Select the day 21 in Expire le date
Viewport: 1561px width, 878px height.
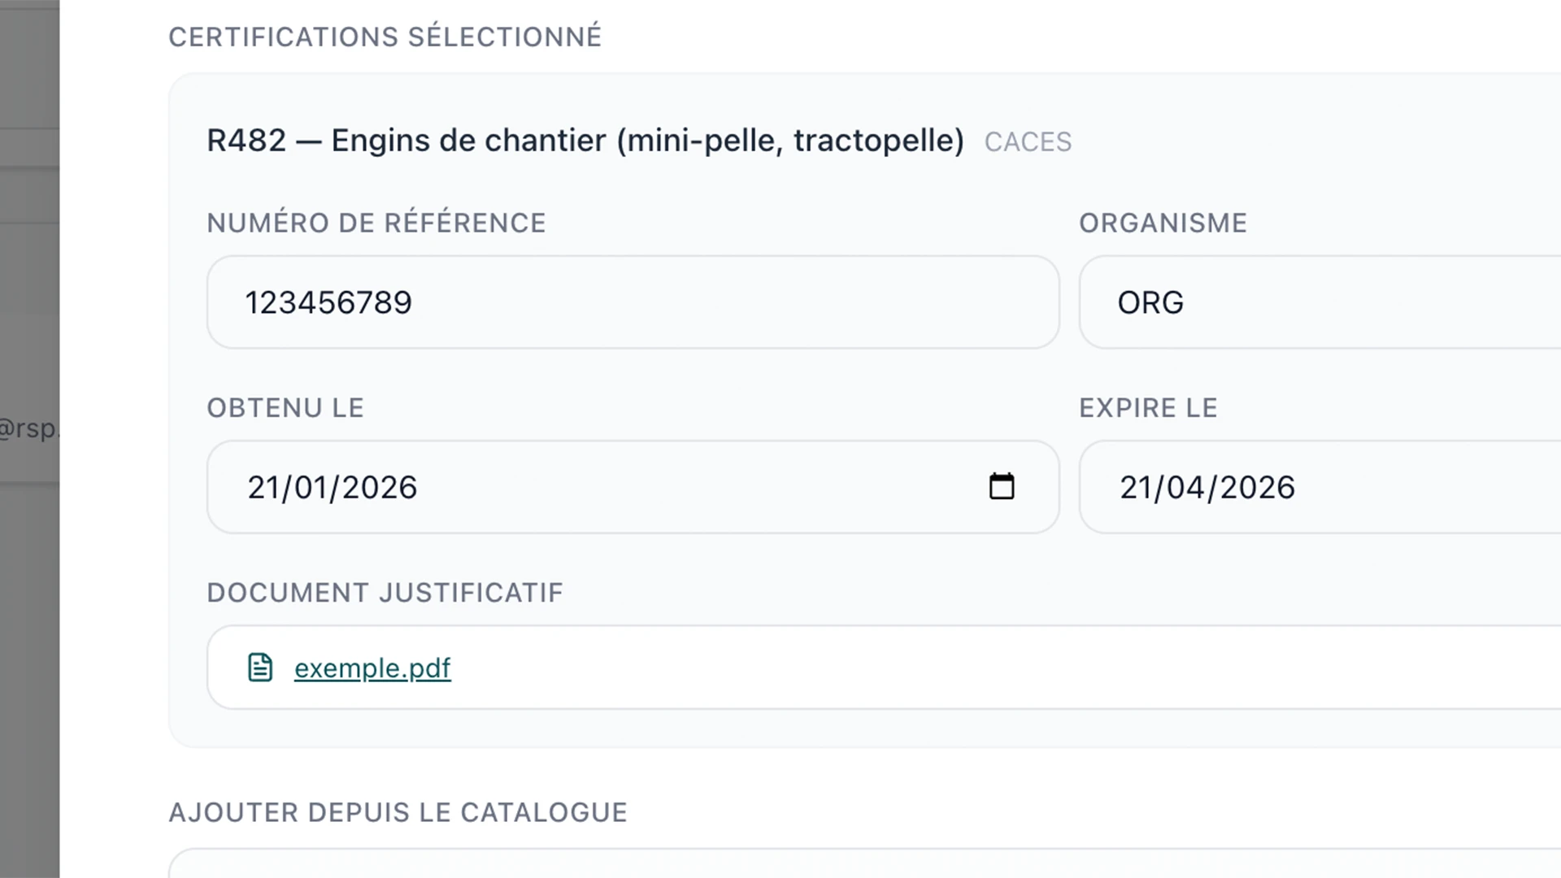[1137, 488]
